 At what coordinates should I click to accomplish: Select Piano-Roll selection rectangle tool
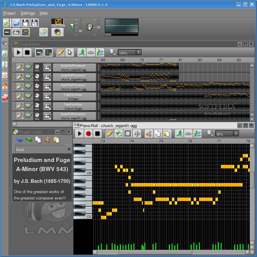tap(128, 133)
